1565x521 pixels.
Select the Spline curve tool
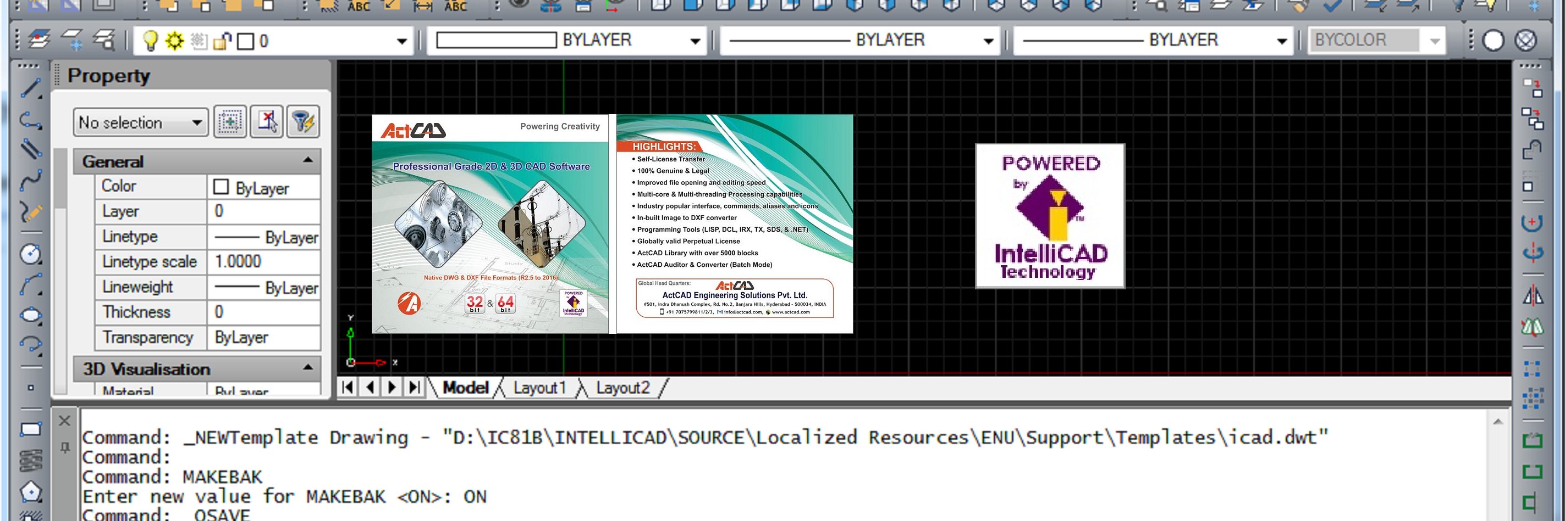[30, 180]
